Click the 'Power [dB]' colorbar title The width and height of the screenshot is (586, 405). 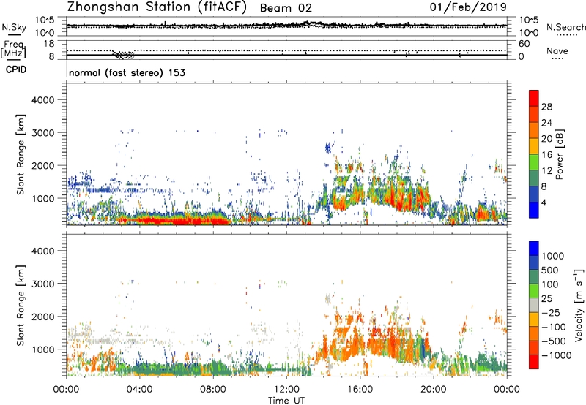[559, 155]
